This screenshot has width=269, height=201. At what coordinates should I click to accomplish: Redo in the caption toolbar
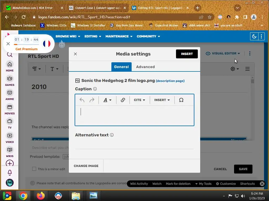click(x=92, y=100)
